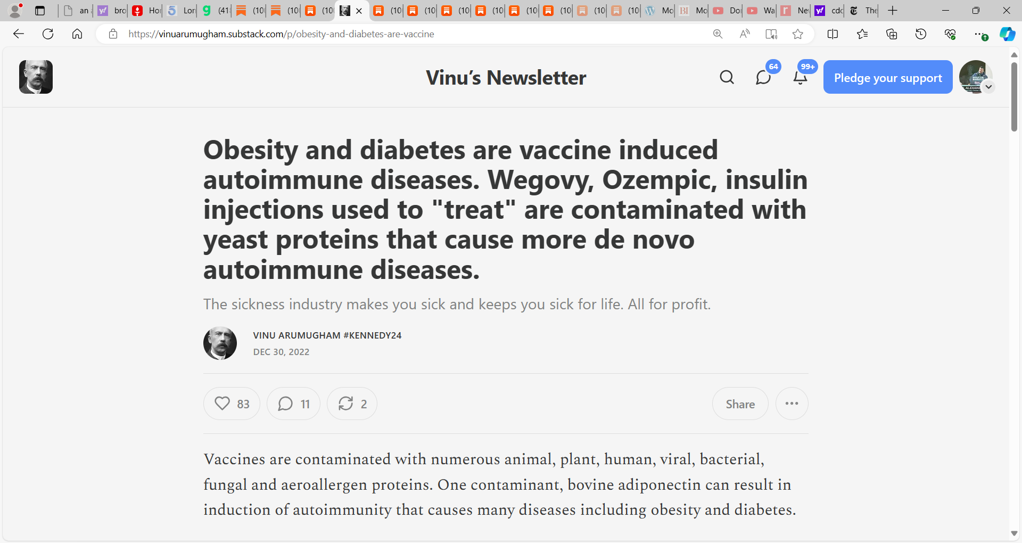Viewport: 1022px width, 543px height.
Task: Switch to the YouTube 'Do' tab
Action: [x=727, y=10]
